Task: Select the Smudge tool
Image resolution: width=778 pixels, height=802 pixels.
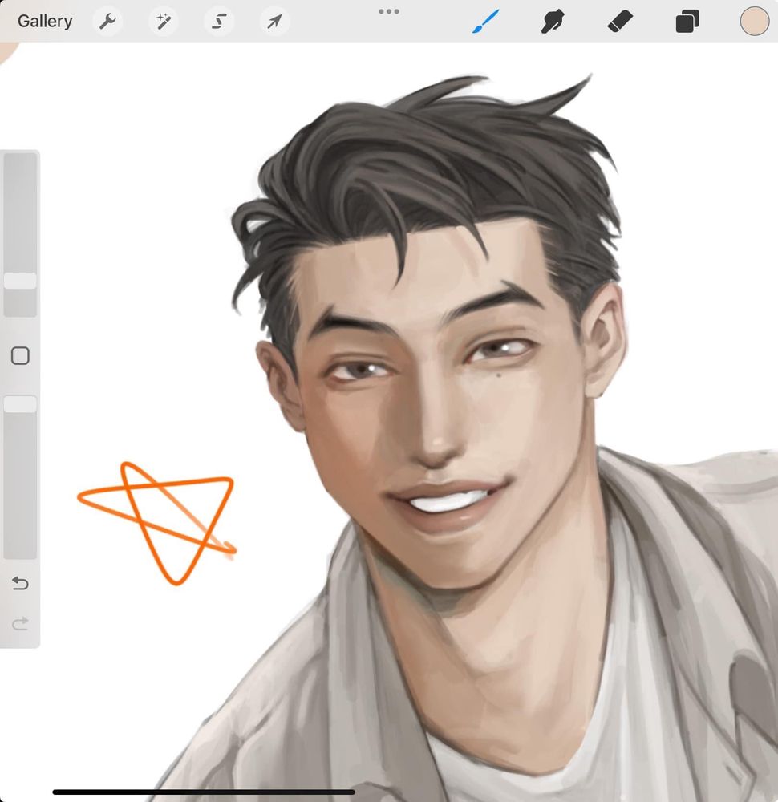Action: [553, 22]
